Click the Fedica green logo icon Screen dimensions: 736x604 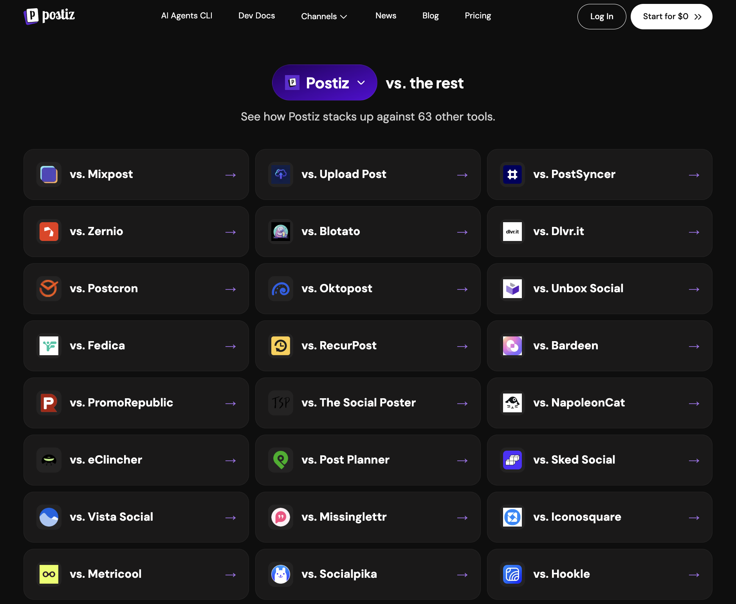49,346
